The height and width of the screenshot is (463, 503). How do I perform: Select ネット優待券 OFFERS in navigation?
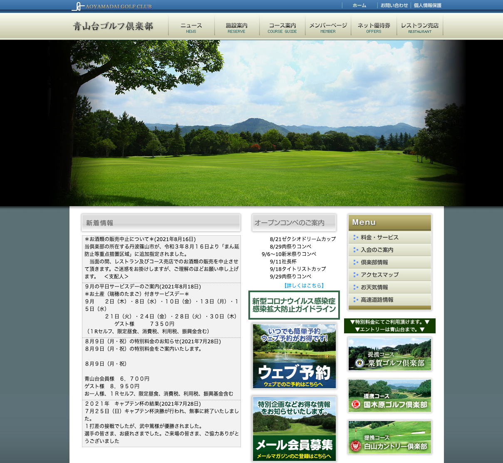tap(374, 27)
